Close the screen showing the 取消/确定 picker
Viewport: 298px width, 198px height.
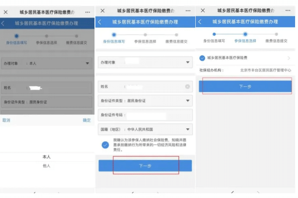[x=6, y=11]
